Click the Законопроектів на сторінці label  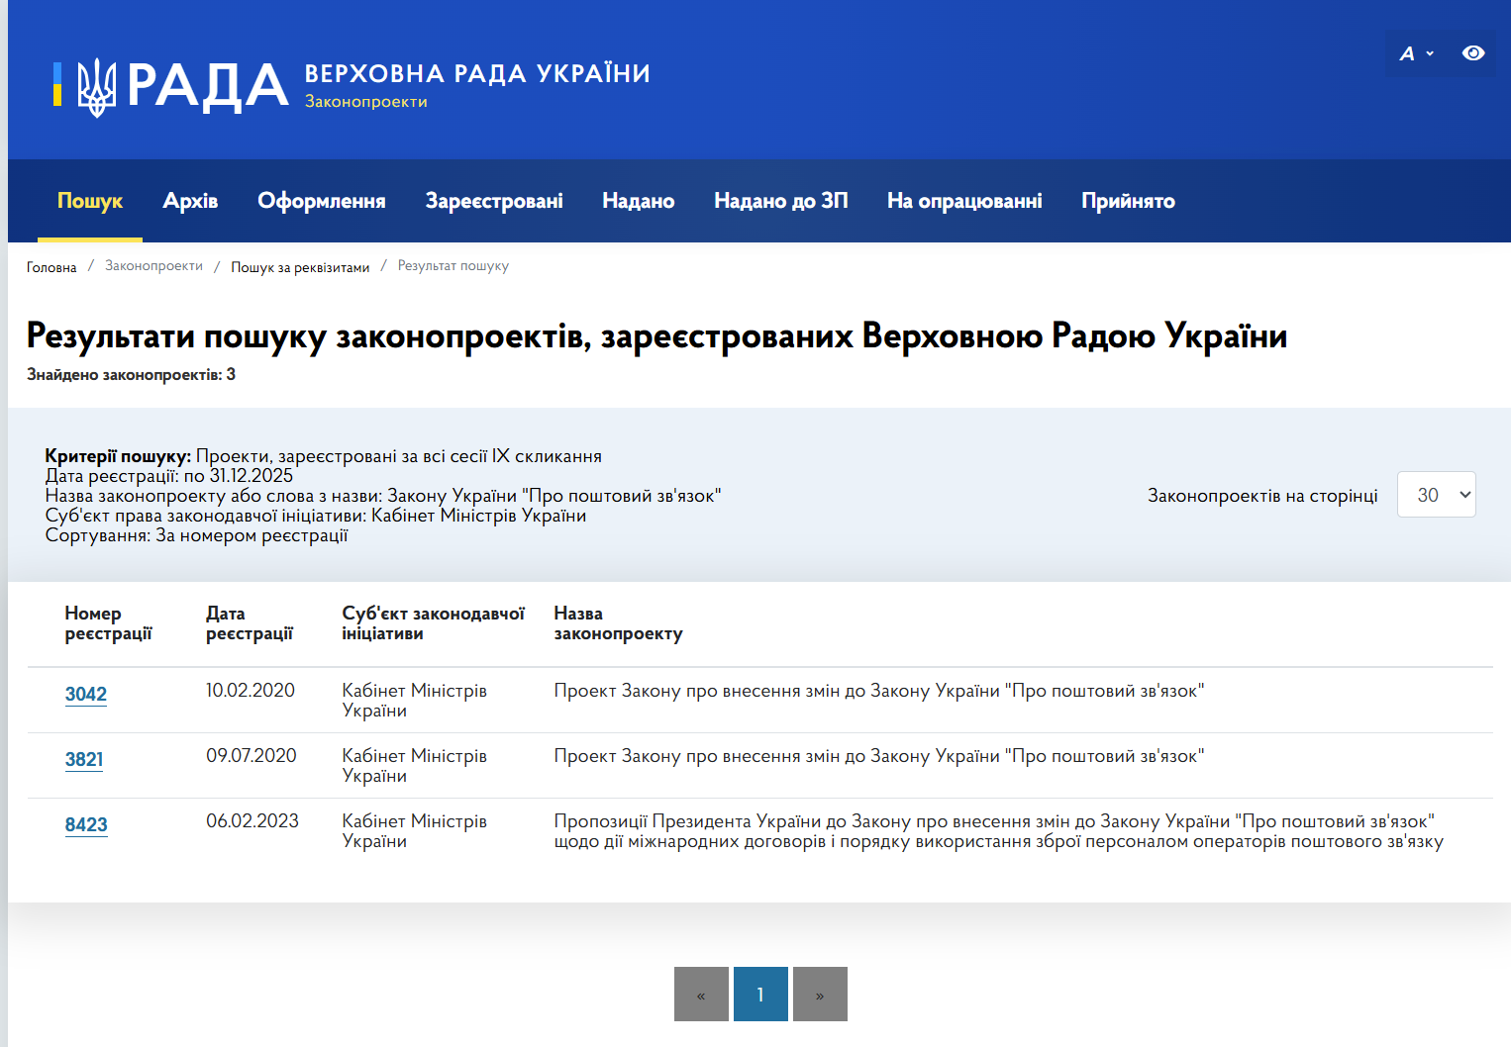point(1262,496)
